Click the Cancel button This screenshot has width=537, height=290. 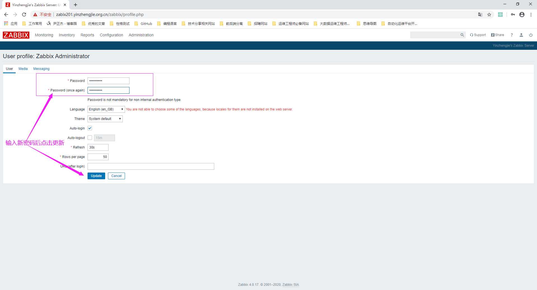(116, 176)
